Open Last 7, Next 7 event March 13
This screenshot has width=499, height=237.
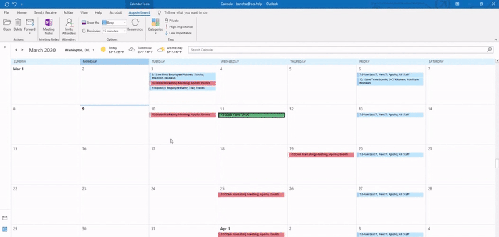tap(390, 115)
